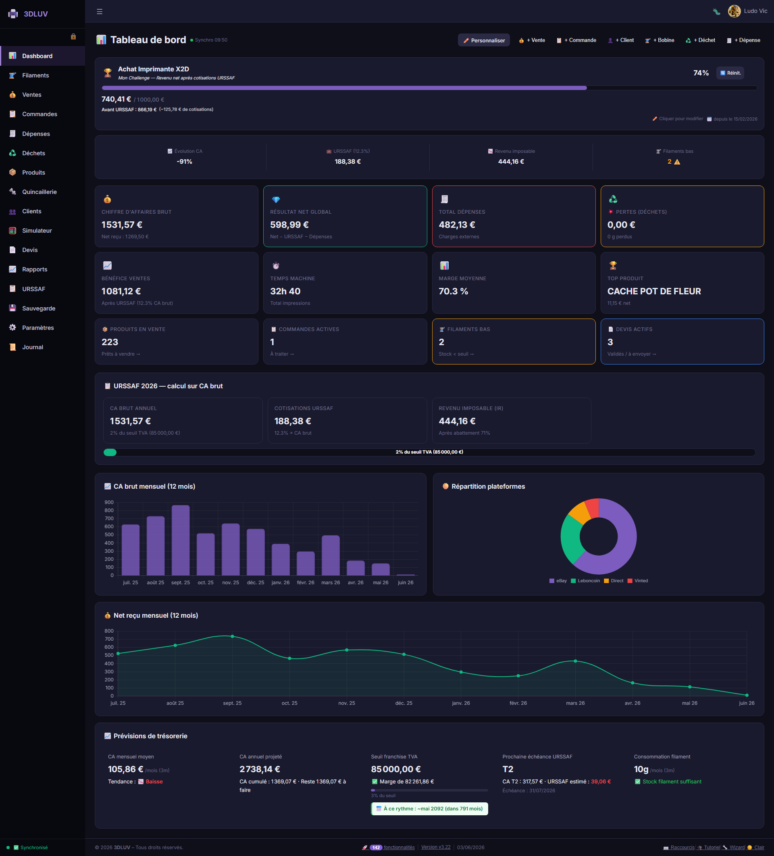The height and width of the screenshot is (856, 774).
Task: Open the Tutoriel footer link
Action: click(709, 848)
